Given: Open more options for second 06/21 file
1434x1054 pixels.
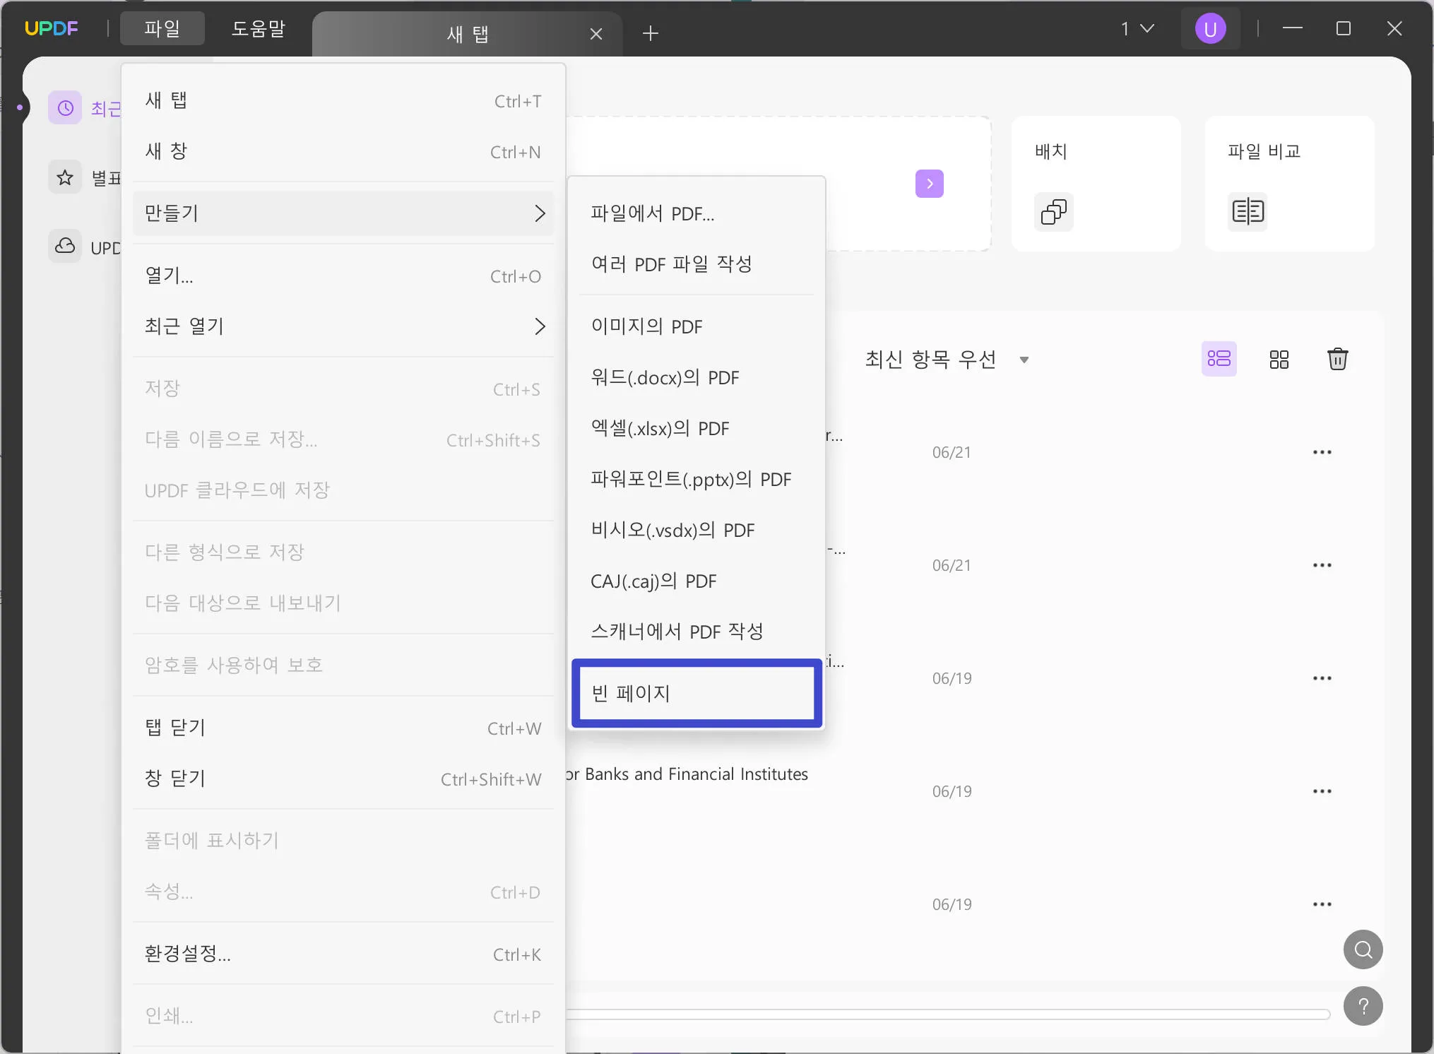Looking at the screenshot, I should click(1322, 565).
